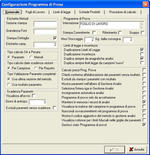Select Usa risultato parametro option

[x=9, y=85]
